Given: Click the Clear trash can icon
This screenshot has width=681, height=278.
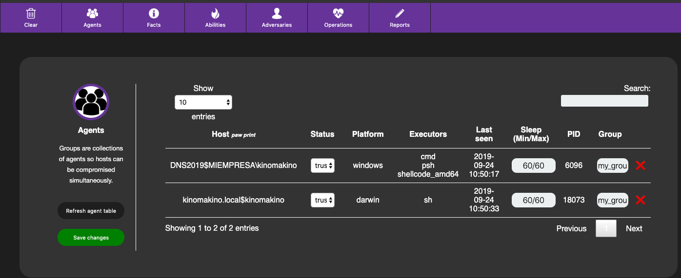Looking at the screenshot, I should point(31,14).
